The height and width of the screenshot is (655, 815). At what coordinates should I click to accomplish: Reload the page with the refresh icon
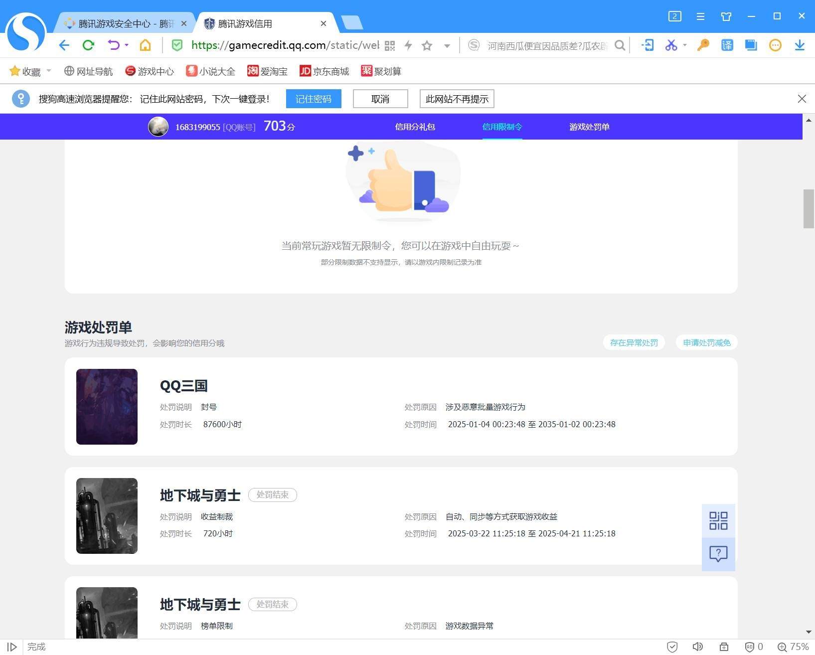point(89,45)
